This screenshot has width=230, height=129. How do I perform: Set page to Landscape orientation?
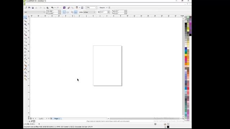pos(68,12)
